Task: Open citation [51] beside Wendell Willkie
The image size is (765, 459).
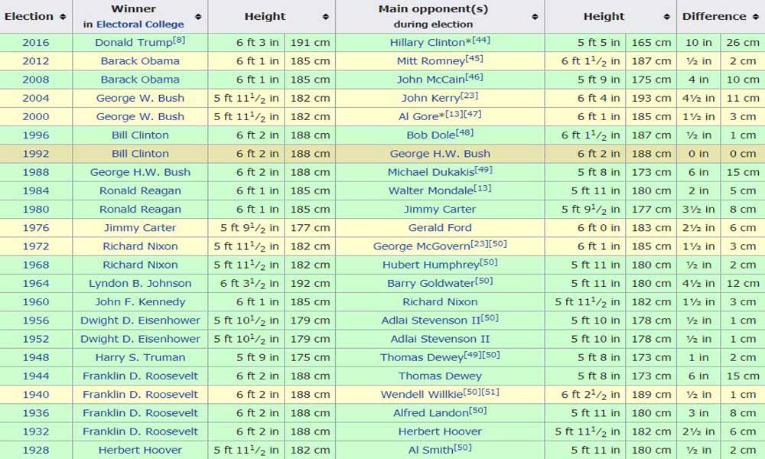Action: 490,392
